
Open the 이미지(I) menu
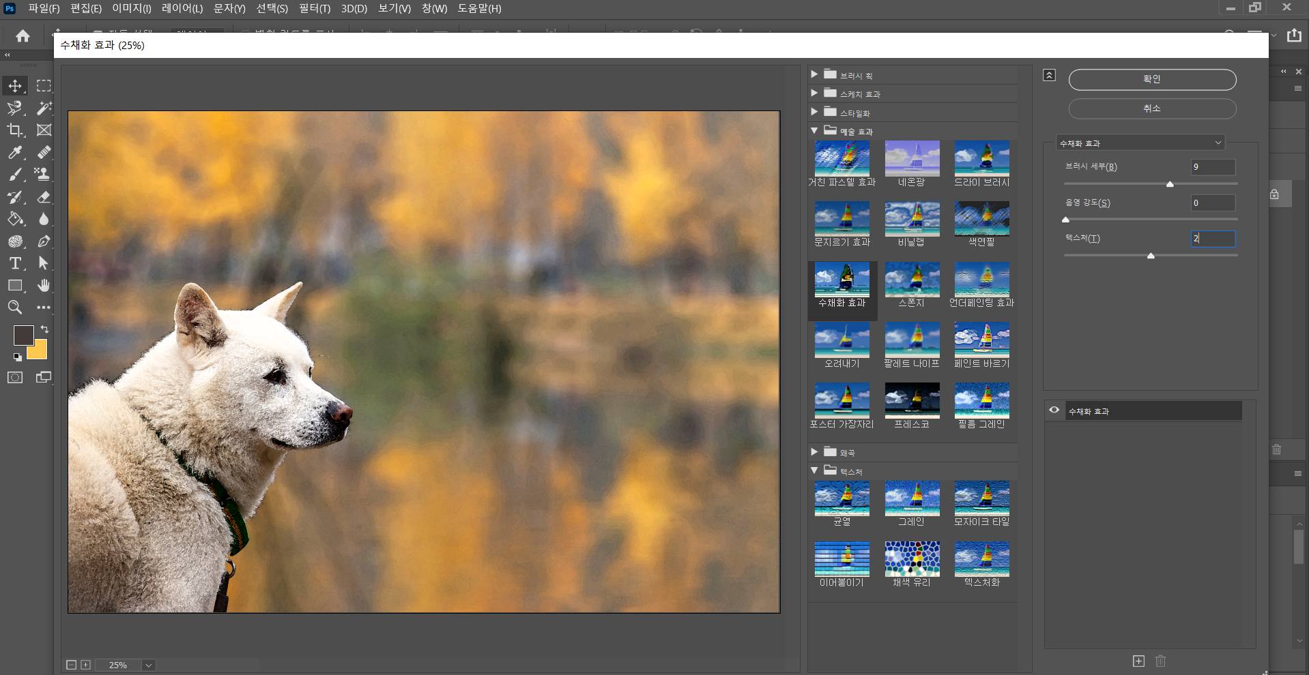click(x=132, y=9)
